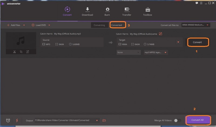Viewport: 216px width, 127px height.
Task: Click Load DVD button
Action: (39, 25)
